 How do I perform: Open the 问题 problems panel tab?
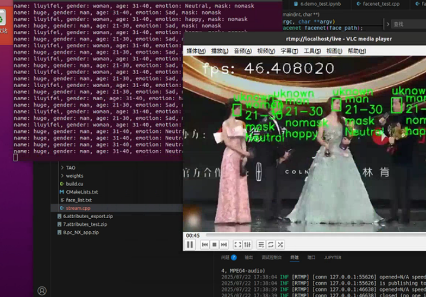pyautogui.click(x=225, y=257)
